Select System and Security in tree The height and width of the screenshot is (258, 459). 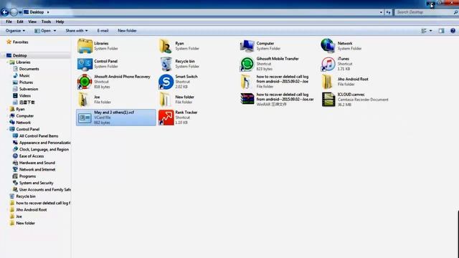click(36, 183)
